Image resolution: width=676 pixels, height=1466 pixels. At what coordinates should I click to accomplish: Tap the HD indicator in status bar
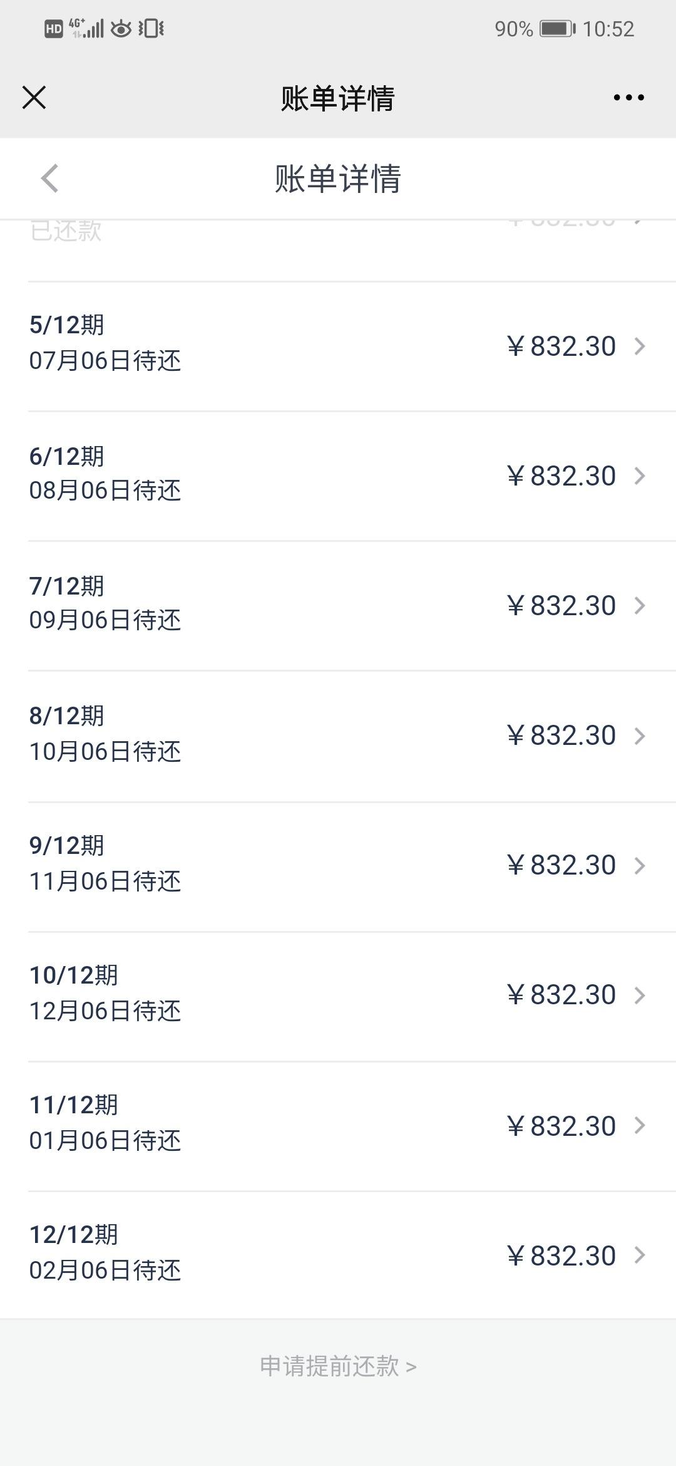[54, 29]
